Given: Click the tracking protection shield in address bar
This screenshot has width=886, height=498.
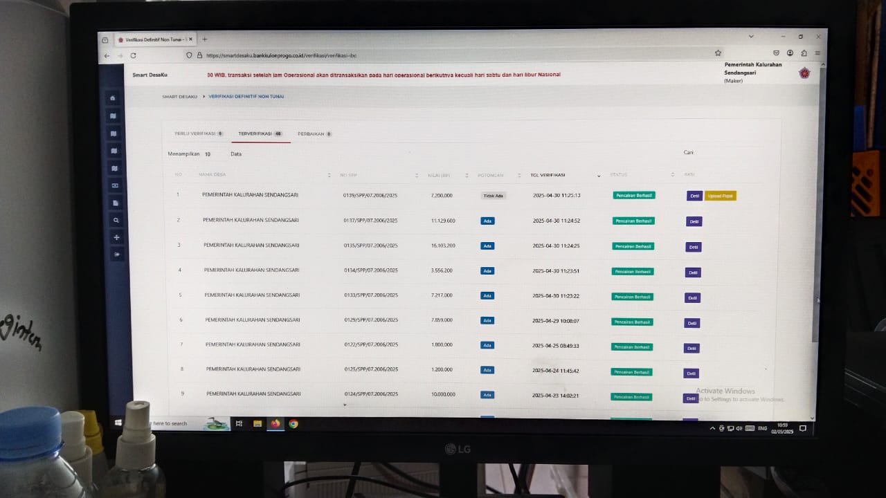Looking at the screenshot, I should click(190, 55).
